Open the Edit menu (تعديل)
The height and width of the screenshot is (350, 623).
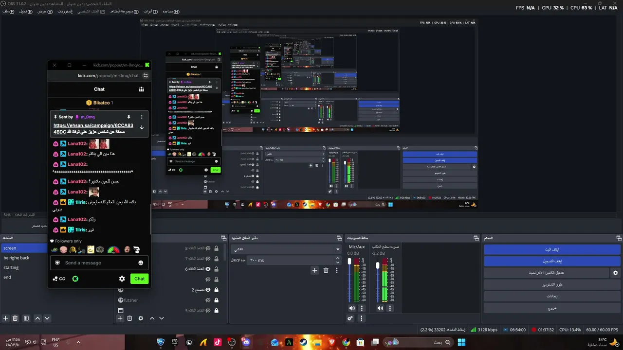[x=26, y=11]
